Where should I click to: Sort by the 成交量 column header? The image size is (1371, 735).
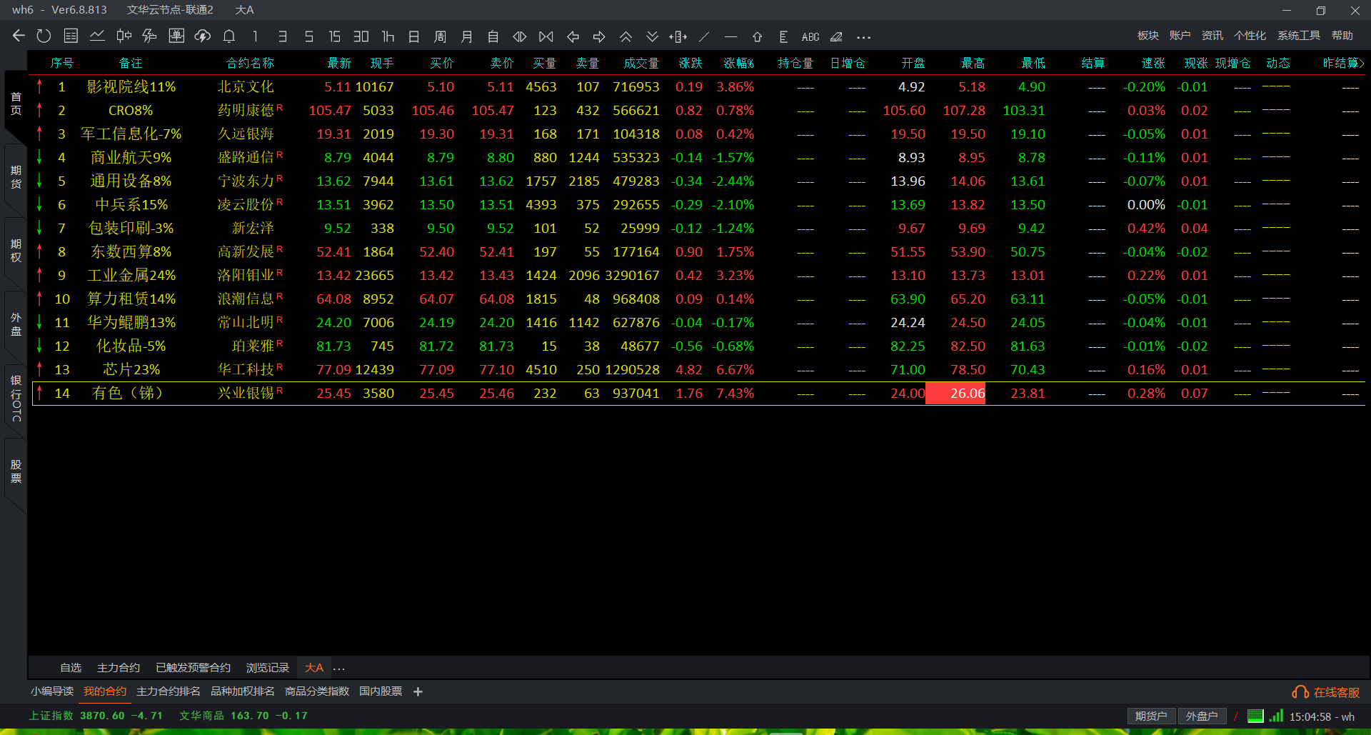[641, 63]
